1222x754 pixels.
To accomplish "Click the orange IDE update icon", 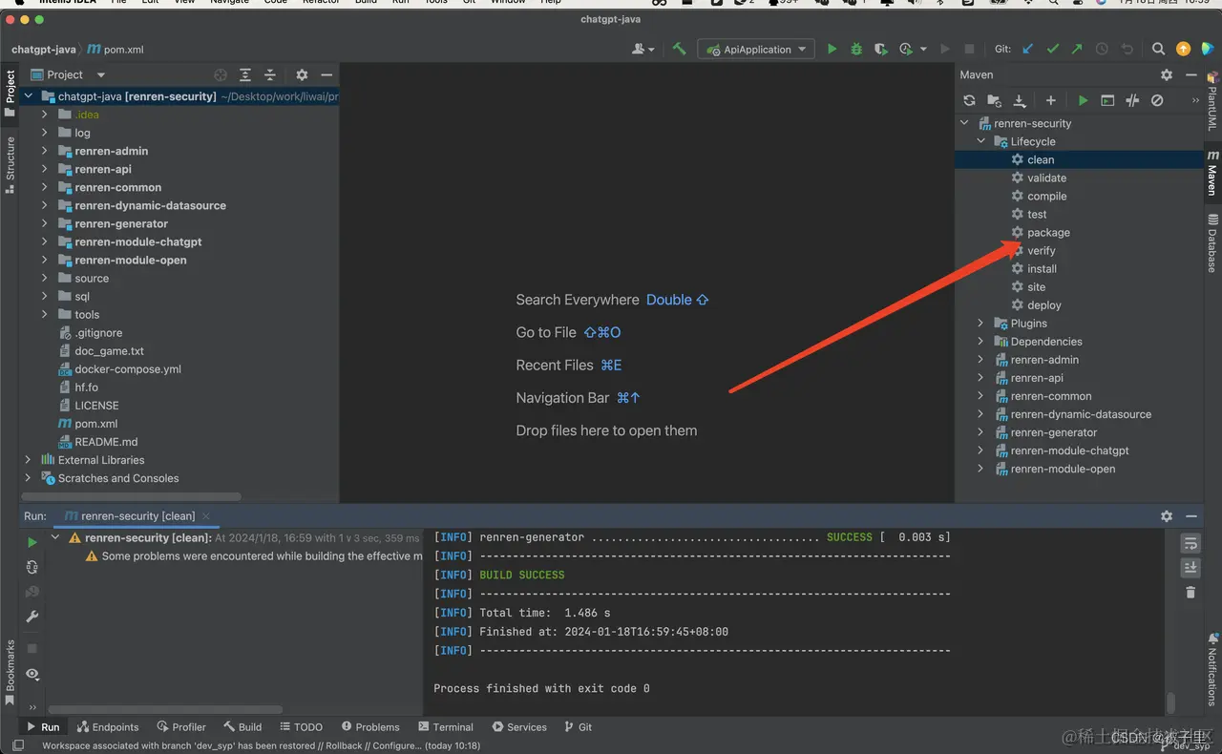I will tap(1183, 49).
